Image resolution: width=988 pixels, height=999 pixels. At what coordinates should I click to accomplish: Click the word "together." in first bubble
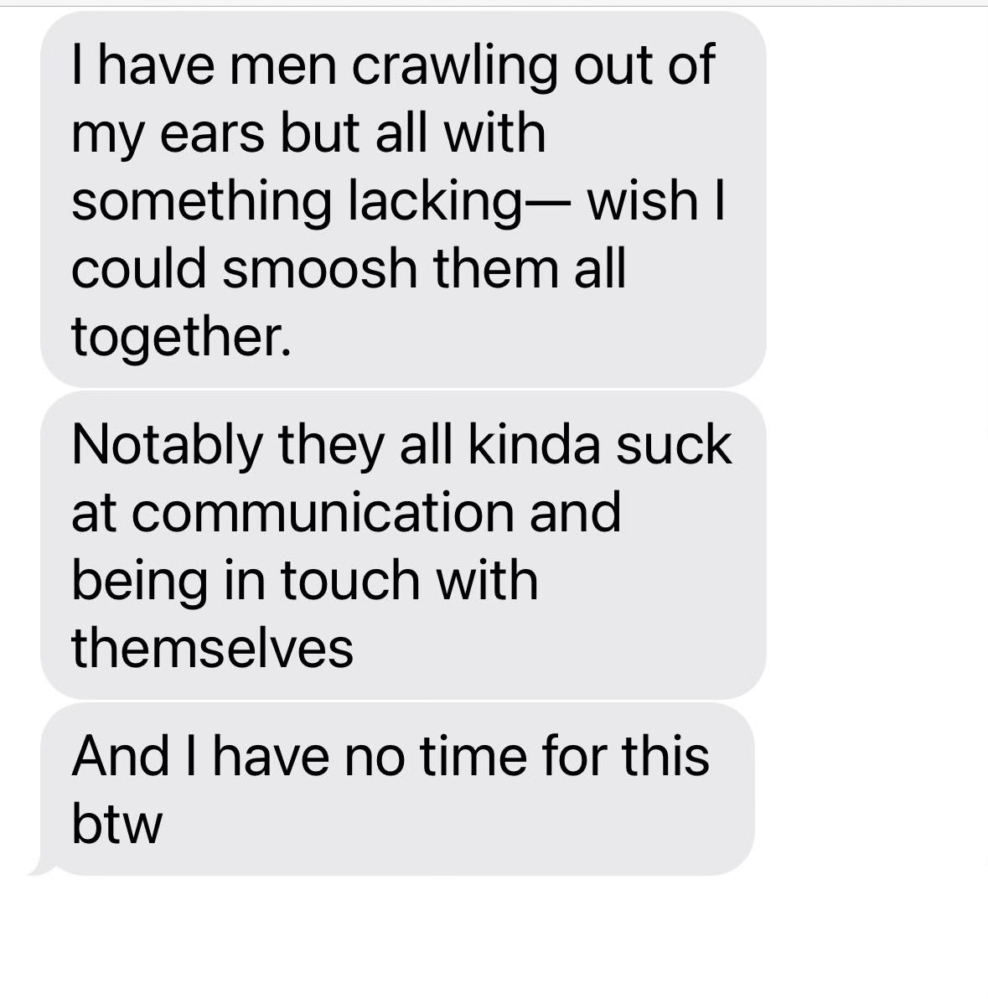tap(181, 336)
